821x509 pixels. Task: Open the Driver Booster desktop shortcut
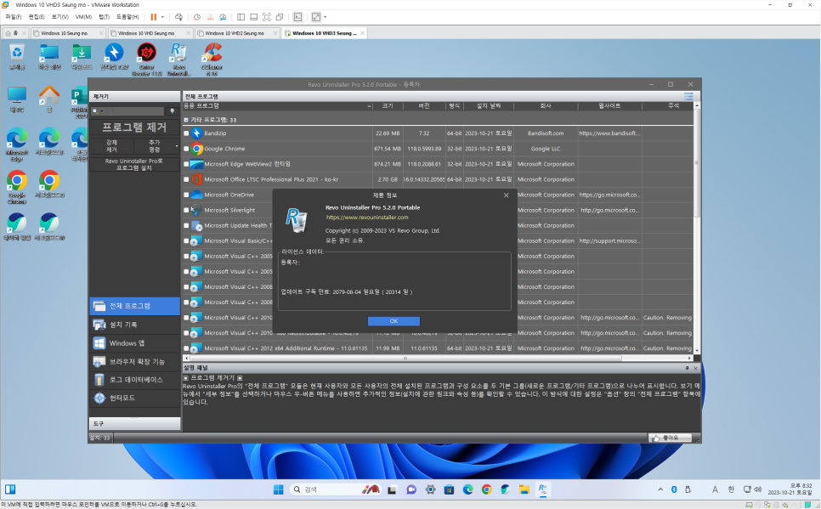(x=146, y=59)
